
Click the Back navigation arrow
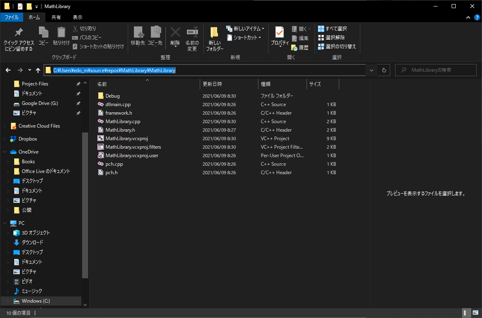pos(8,70)
